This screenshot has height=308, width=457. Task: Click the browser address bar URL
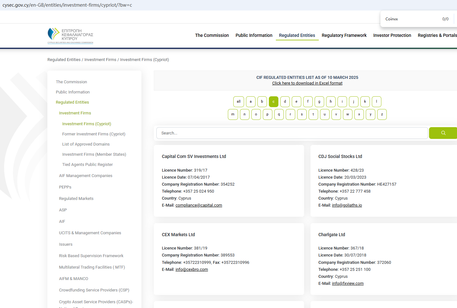(67, 5)
